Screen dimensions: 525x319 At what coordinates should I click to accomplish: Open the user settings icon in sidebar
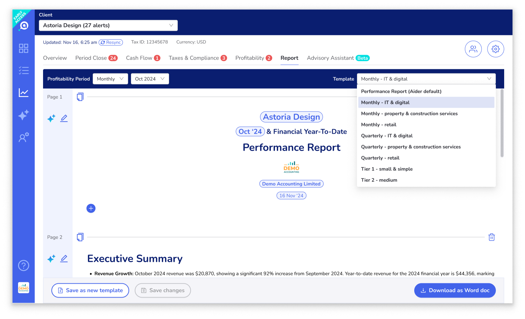24,137
